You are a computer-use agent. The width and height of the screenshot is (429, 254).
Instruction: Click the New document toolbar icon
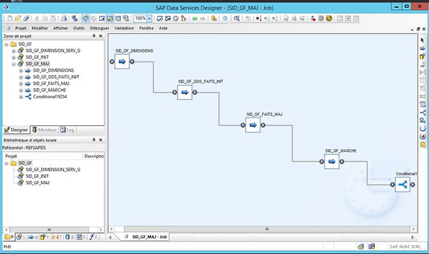[10, 18]
